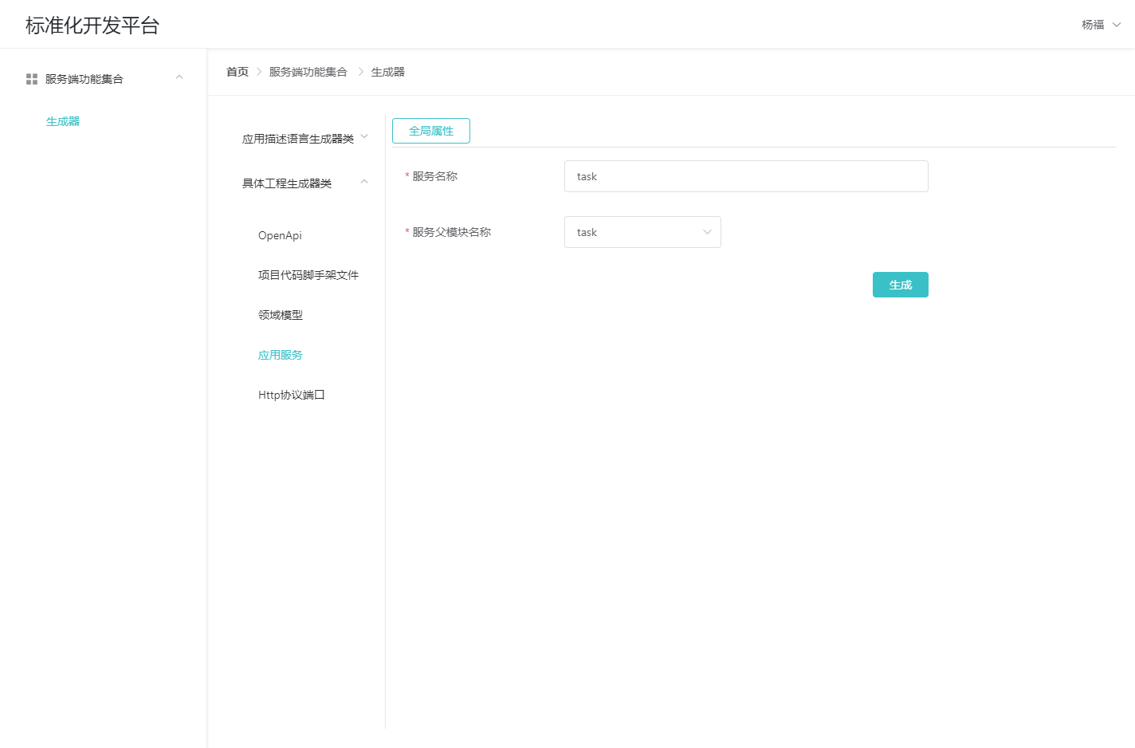
Task: Open the 服务父模块名称 dropdown
Action: click(642, 232)
